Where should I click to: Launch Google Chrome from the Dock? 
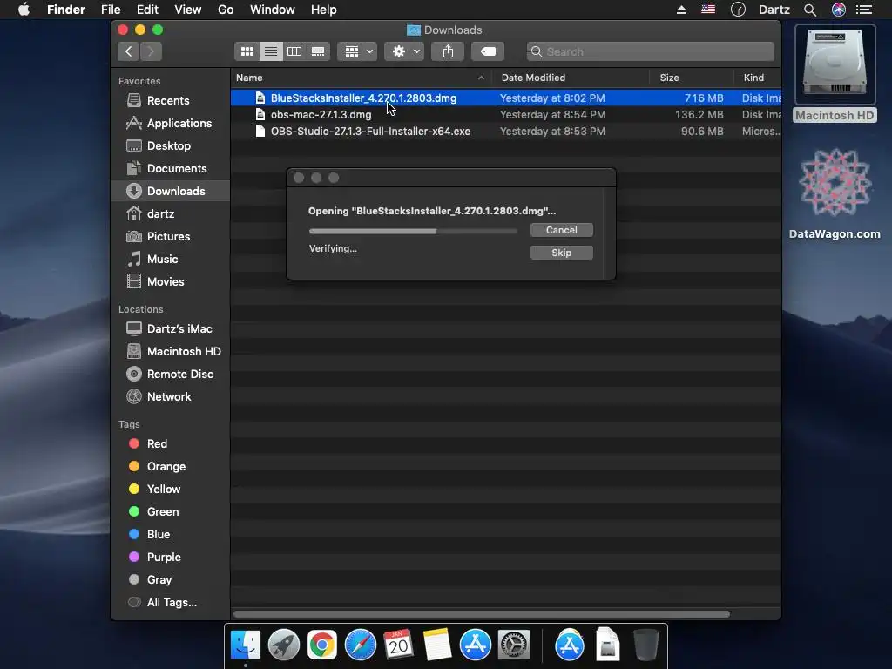322,645
